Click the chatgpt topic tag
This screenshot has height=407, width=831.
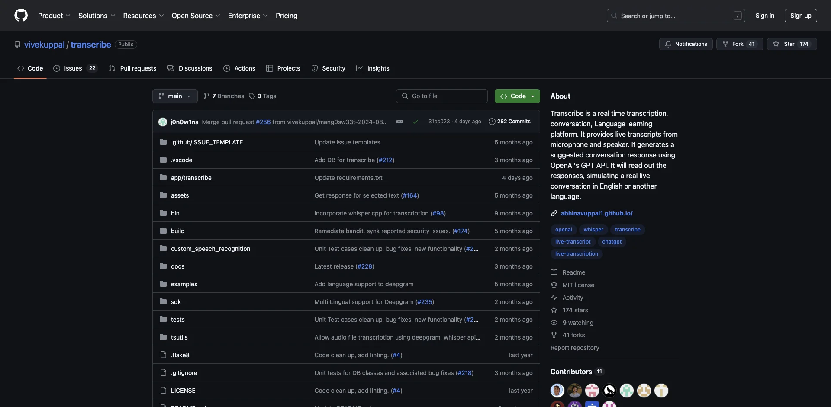612,242
